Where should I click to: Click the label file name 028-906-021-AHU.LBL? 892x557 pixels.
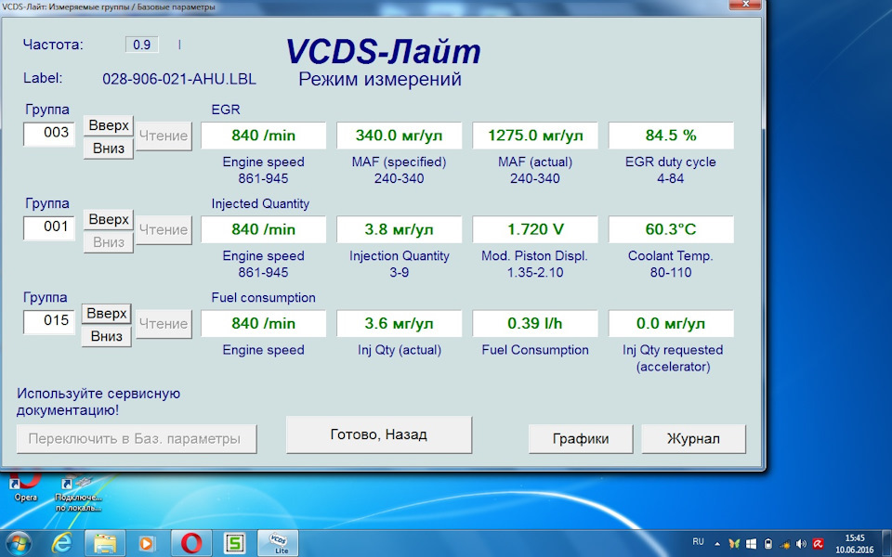point(179,79)
